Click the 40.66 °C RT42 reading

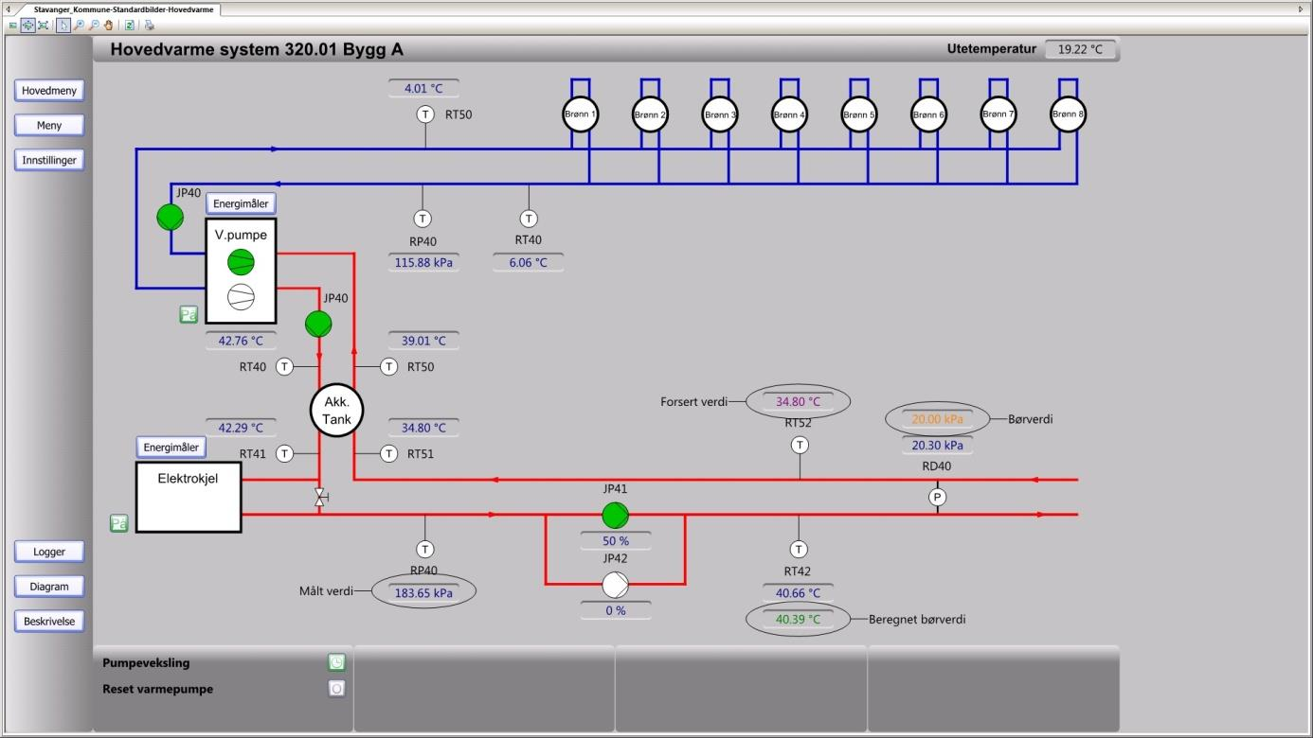click(x=799, y=593)
